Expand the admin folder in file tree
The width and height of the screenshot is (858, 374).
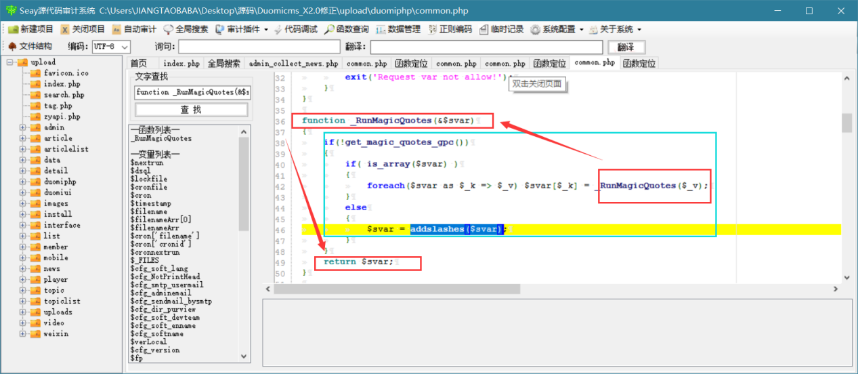tap(22, 127)
